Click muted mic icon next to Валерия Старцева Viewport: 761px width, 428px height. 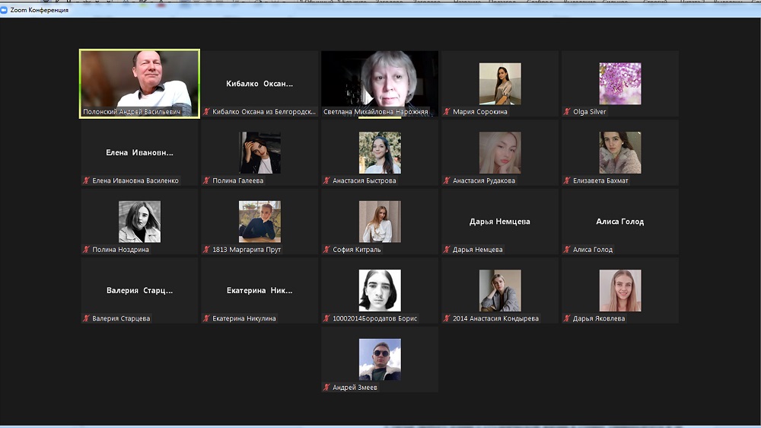coord(87,318)
